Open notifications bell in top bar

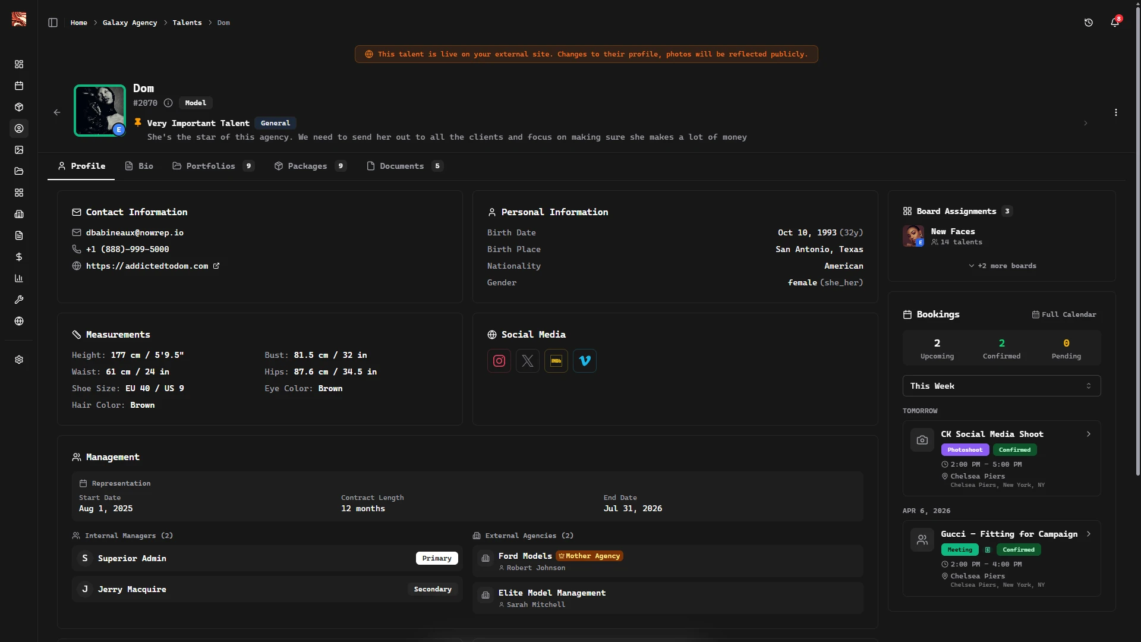(x=1115, y=23)
